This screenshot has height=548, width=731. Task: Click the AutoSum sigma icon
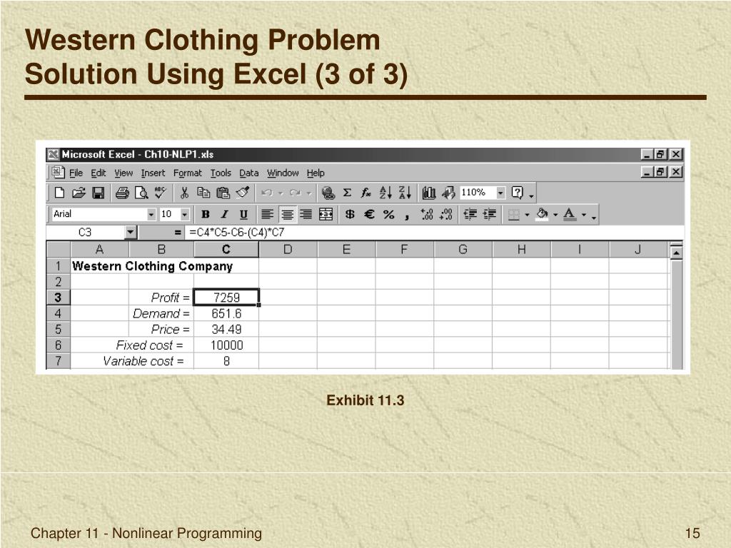tap(348, 193)
